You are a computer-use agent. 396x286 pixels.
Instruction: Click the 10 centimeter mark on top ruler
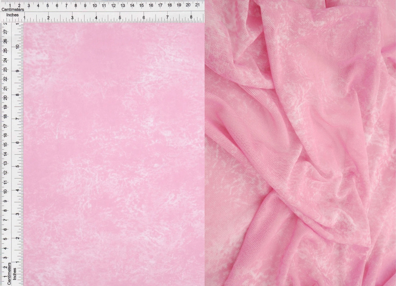[95, 6]
